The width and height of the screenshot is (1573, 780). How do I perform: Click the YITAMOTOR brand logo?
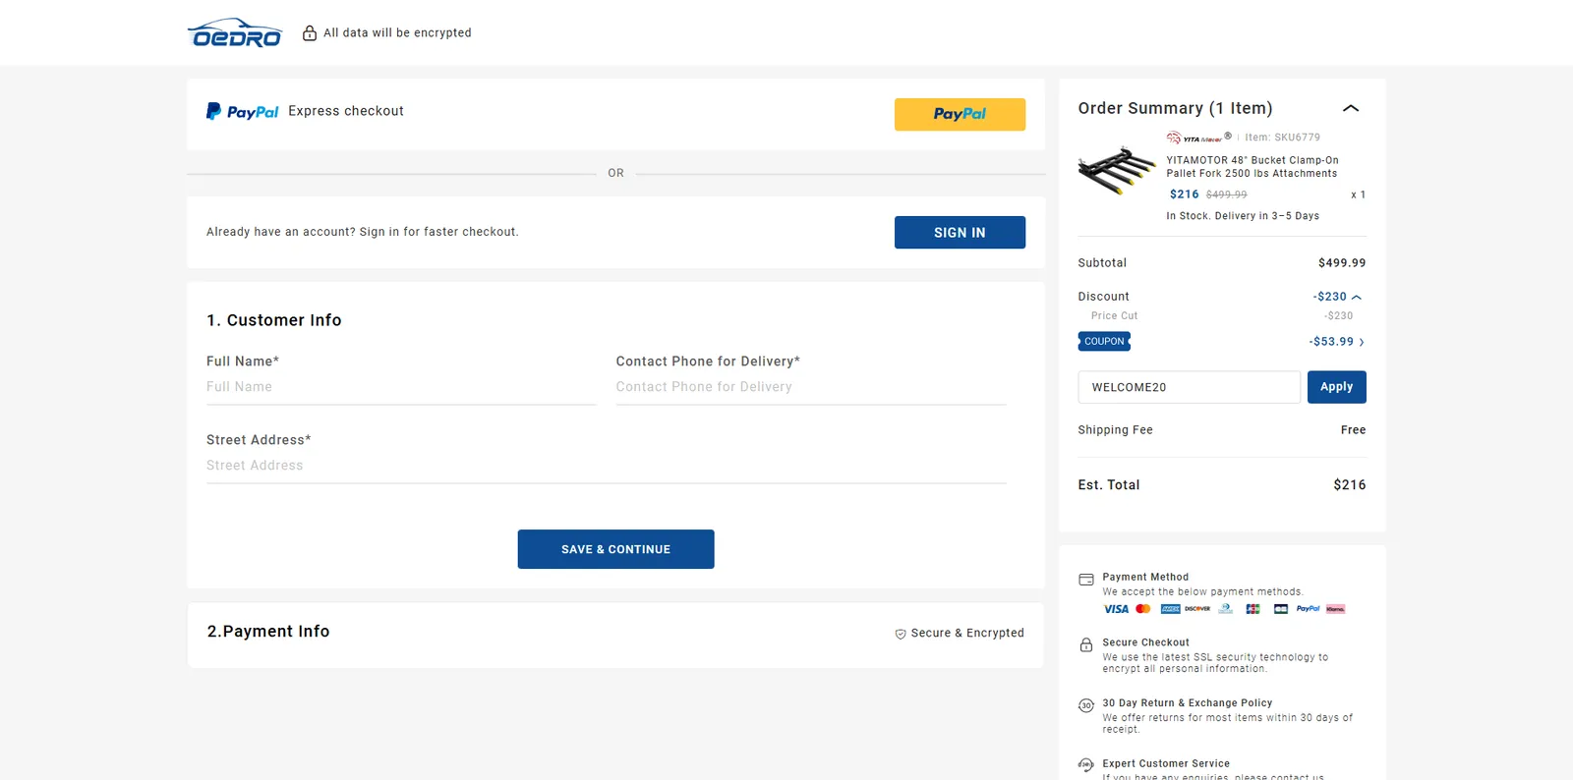(x=1198, y=138)
